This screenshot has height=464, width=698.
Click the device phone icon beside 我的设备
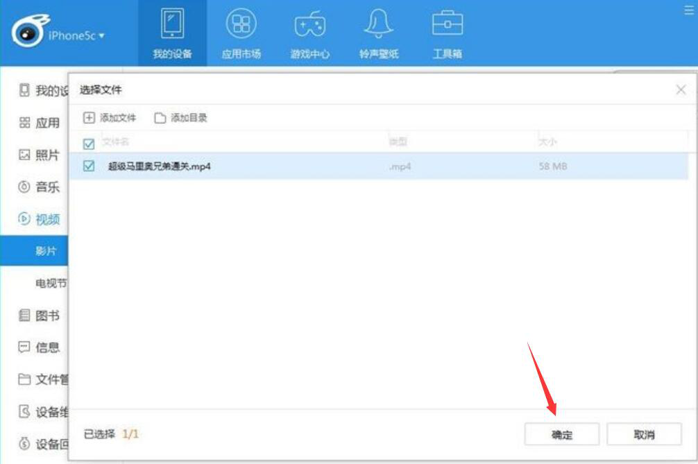click(24, 90)
